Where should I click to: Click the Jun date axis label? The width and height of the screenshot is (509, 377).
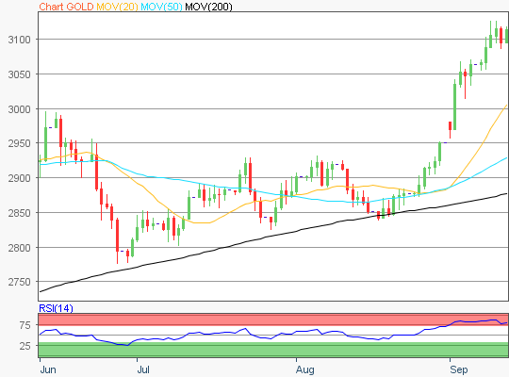click(48, 369)
